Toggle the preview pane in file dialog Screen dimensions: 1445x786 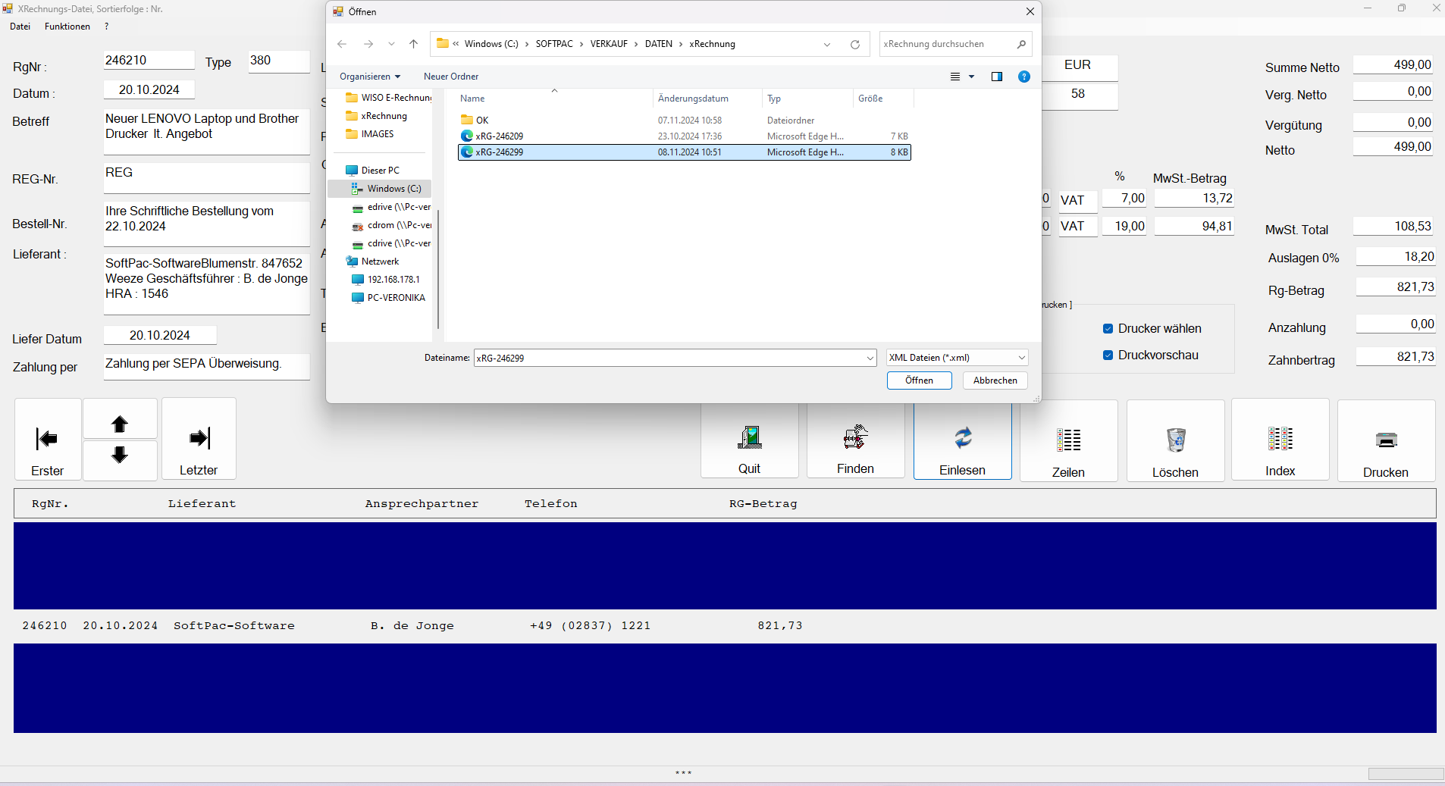pos(997,77)
